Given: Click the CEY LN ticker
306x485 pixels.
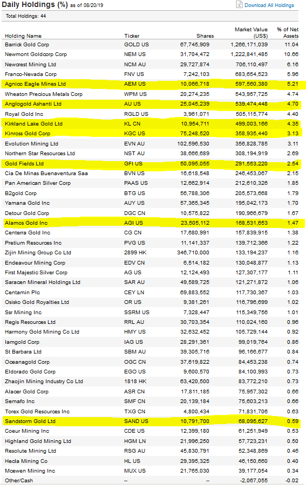Looking at the screenshot, I should tap(134, 293).
